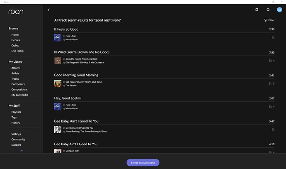Click the Hey, Good Lookin' track title
Image resolution: width=286 pixels, height=169 pixels.
click(x=68, y=98)
